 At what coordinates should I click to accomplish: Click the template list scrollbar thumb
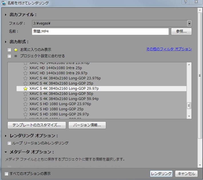(189, 106)
